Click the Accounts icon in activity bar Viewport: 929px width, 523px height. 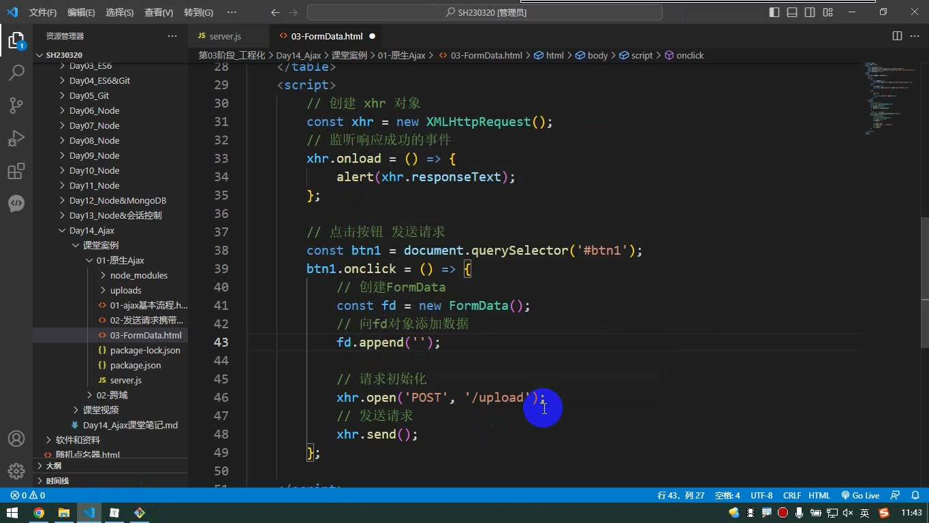[x=16, y=439]
